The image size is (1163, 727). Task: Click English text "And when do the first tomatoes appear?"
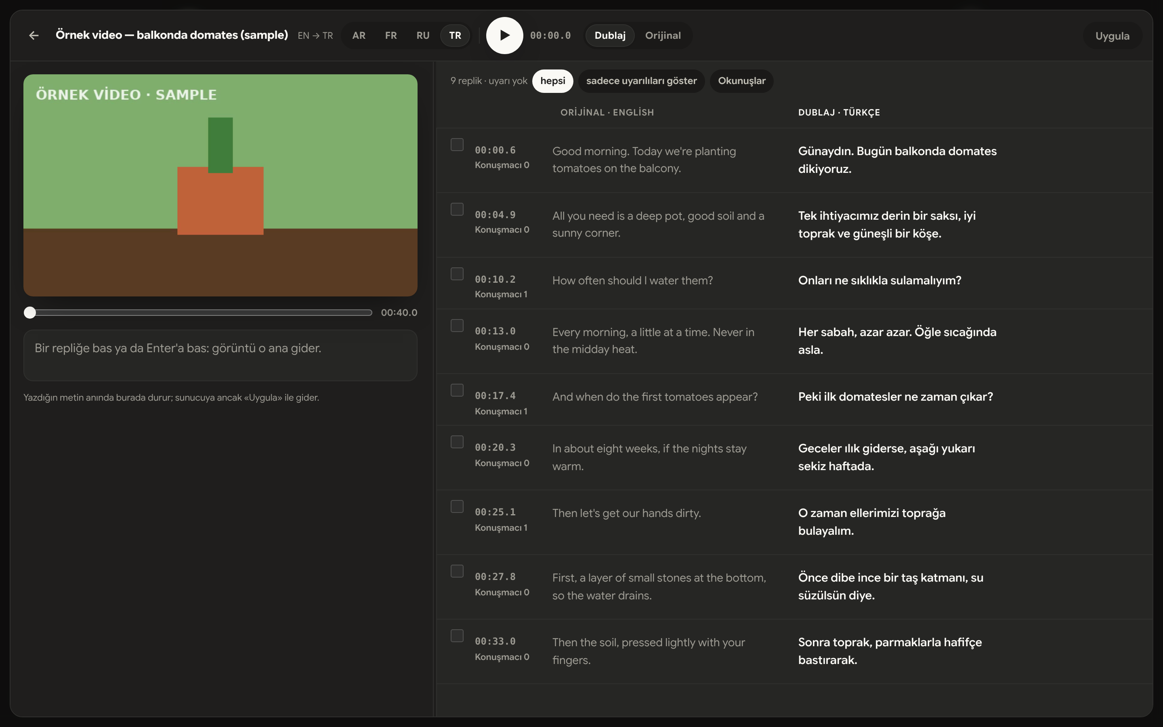655,397
